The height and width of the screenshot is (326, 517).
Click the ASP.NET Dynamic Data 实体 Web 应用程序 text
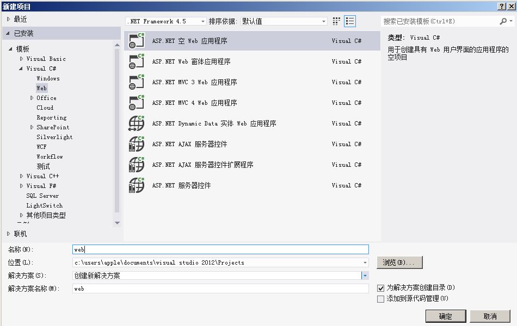[x=214, y=123]
